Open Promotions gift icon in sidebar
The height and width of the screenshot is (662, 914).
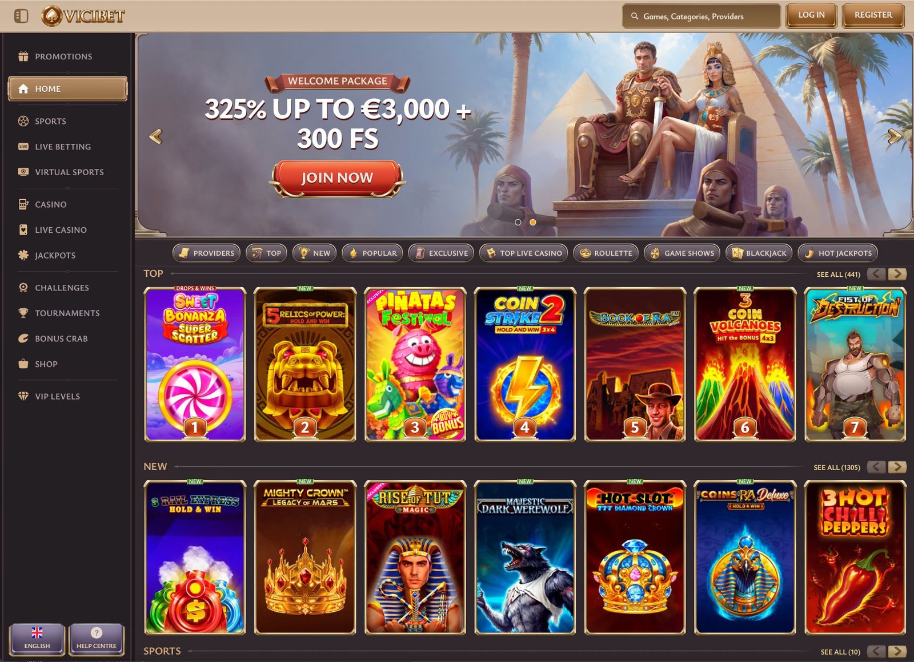(x=23, y=56)
